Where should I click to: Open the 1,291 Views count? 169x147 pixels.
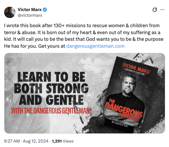pyautogui.click(x=63, y=141)
